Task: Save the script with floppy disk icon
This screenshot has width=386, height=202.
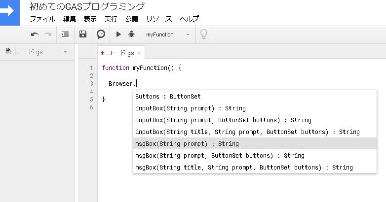Action: [x=83, y=34]
